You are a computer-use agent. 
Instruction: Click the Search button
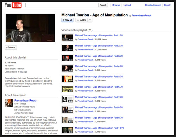point(103,5)
